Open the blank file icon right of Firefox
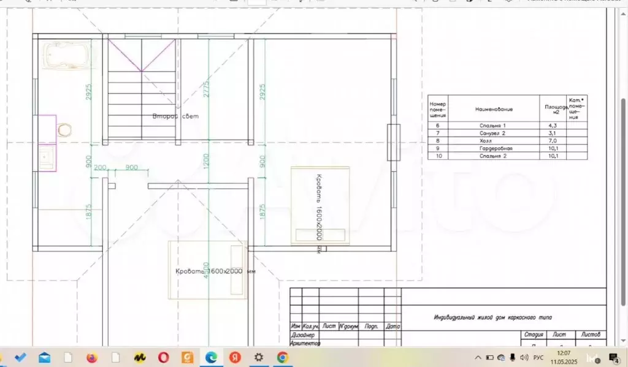Image resolution: width=628 pixels, height=367 pixels. coord(116,357)
